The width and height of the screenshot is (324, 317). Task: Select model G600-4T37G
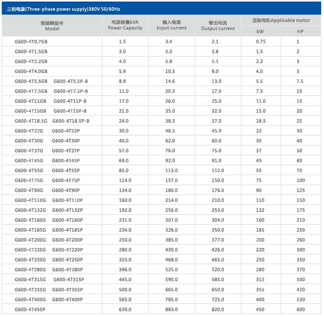coord(29,150)
